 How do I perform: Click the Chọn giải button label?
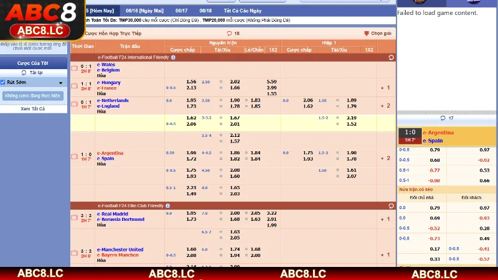(381, 34)
